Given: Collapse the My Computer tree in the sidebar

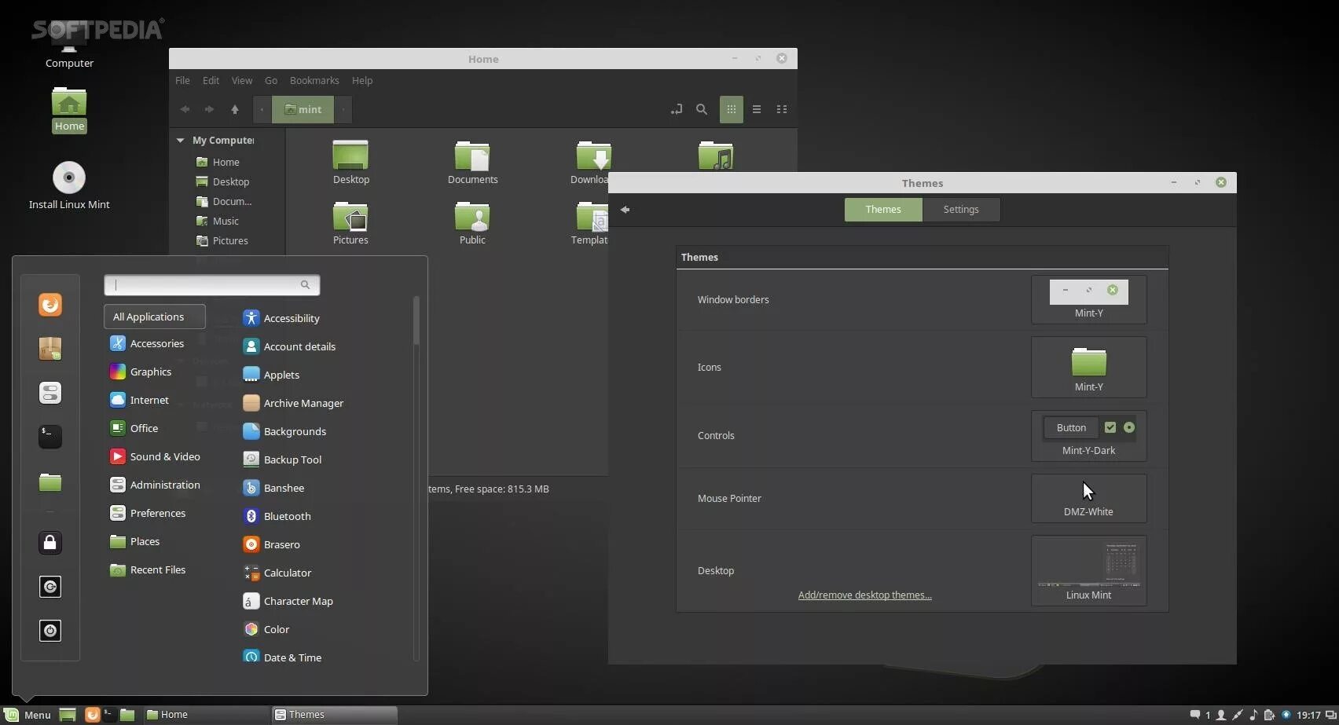Looking at the screenshot, I should 180,140.
